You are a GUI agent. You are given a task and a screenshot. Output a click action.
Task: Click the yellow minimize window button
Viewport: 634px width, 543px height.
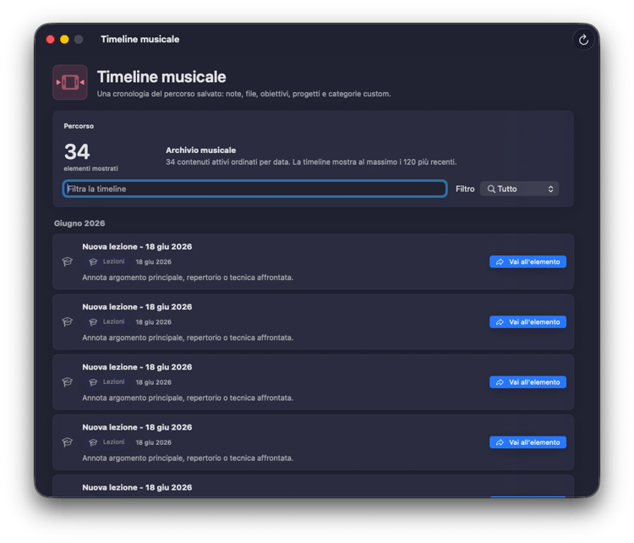tap(64, 39)
